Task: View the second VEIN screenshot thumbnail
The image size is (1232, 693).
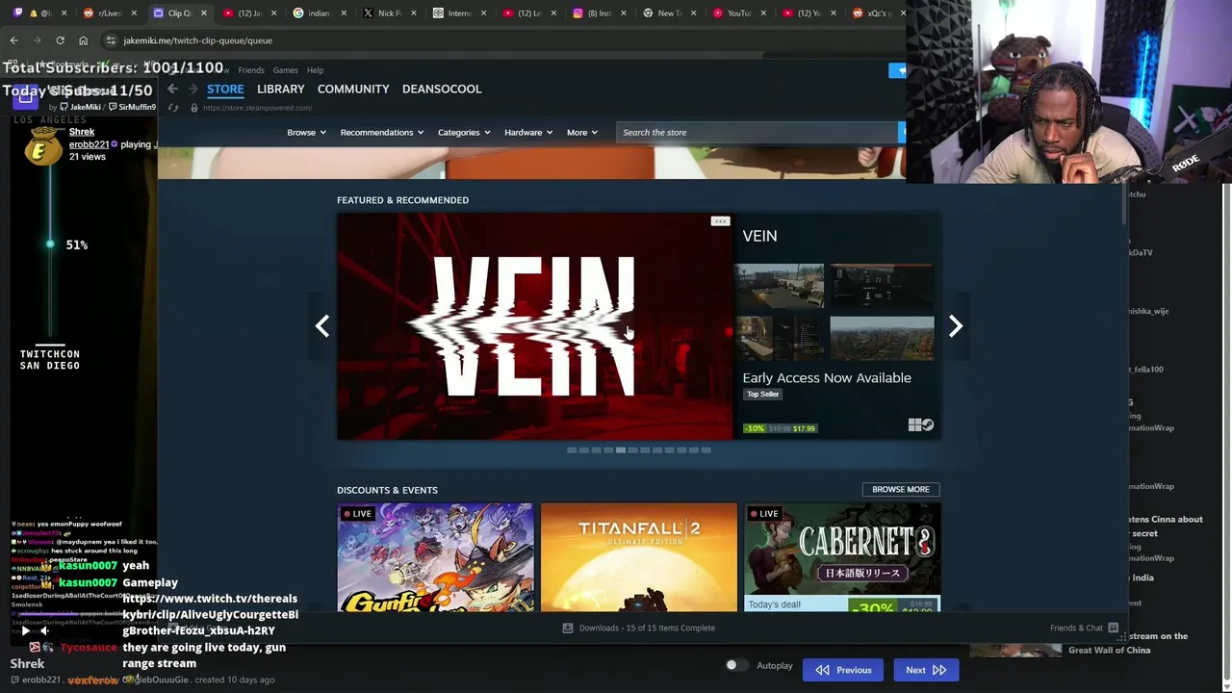Action: point(882,285)
